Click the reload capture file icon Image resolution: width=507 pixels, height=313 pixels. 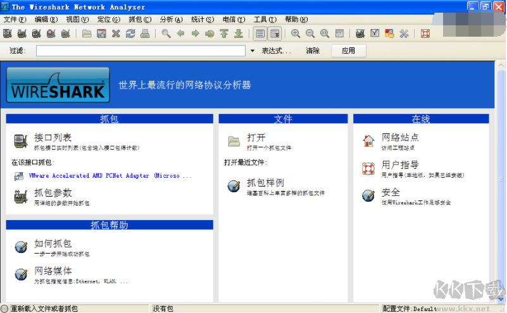tap(130, 34)
